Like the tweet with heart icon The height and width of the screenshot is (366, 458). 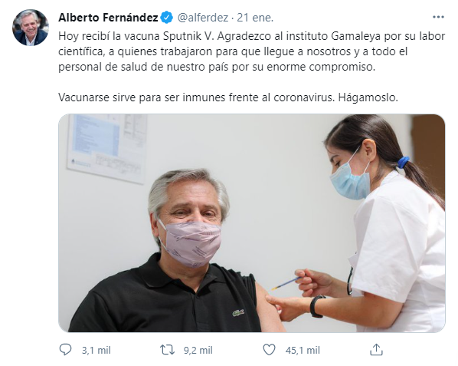pos(269,350)
